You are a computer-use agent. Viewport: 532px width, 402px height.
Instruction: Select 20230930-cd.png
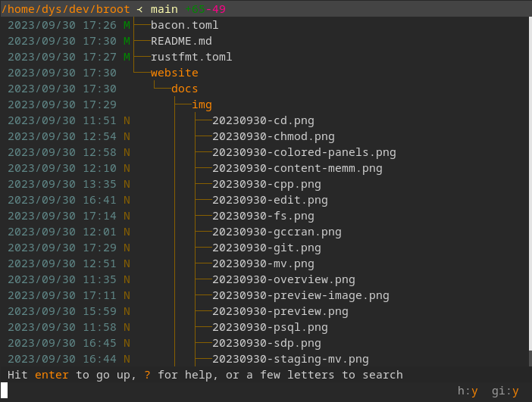263,120
